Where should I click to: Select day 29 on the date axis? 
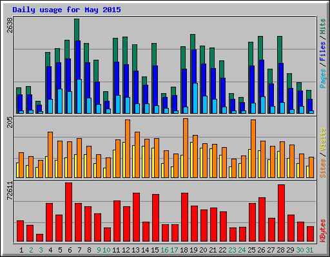point(290,250)
